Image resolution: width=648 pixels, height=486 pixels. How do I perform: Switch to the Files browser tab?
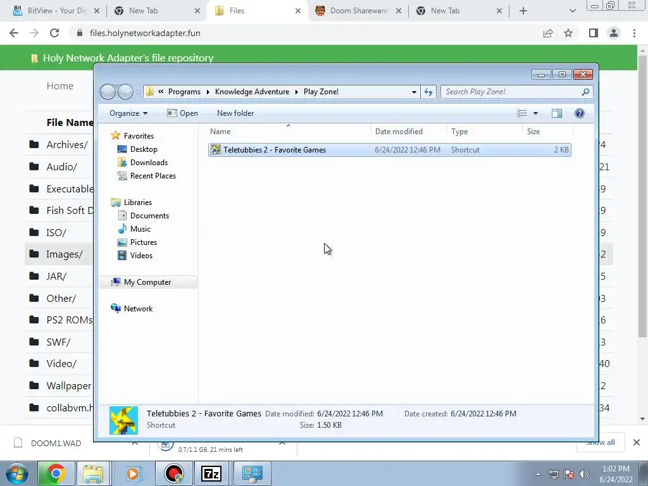257,11
